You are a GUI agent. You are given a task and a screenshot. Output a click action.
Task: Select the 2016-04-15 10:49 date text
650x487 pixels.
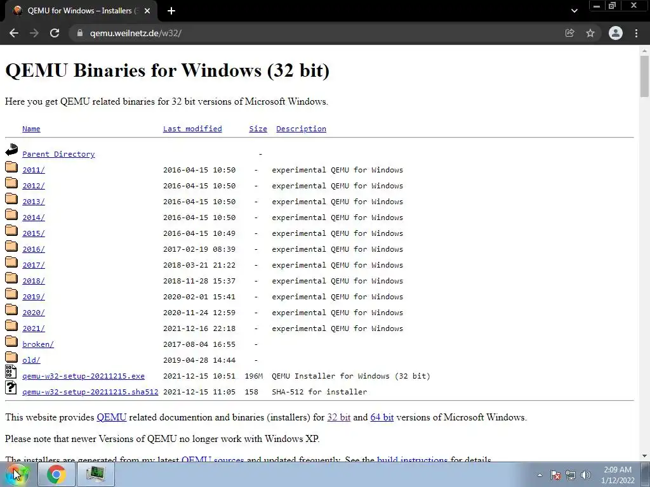199,233
